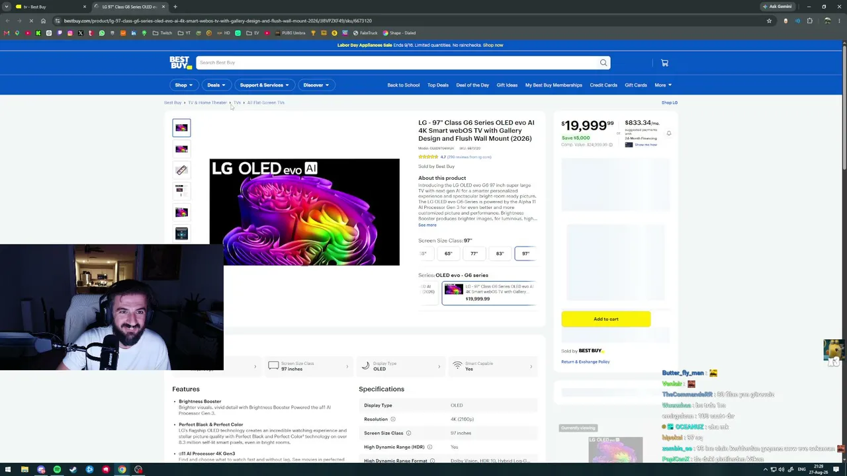Select the 77" screen size option
Viewport: 847px width, 476px height.
[x=474, y=254]
